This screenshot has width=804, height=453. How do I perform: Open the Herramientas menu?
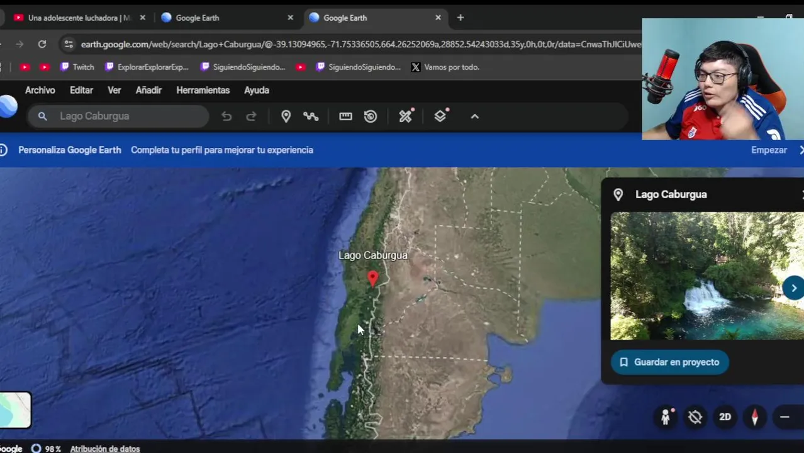click(x=203, y=90)
